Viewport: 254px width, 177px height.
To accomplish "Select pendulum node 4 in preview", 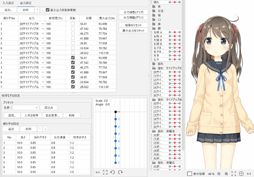I will (x=115, y=141).
